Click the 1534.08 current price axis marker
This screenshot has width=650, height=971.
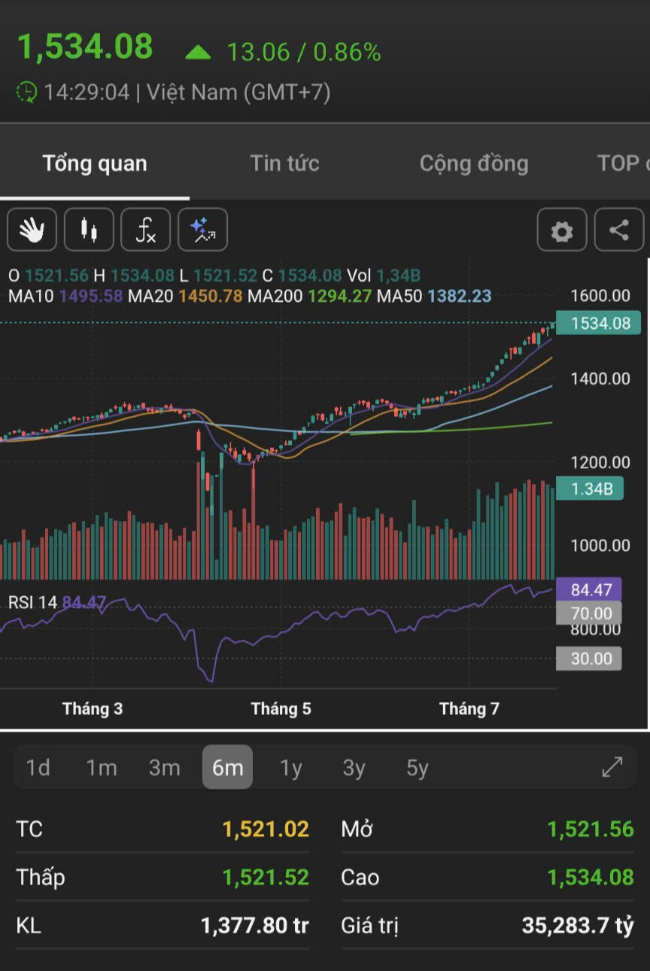(x=599, y=323)
